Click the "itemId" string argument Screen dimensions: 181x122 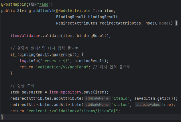121,98
